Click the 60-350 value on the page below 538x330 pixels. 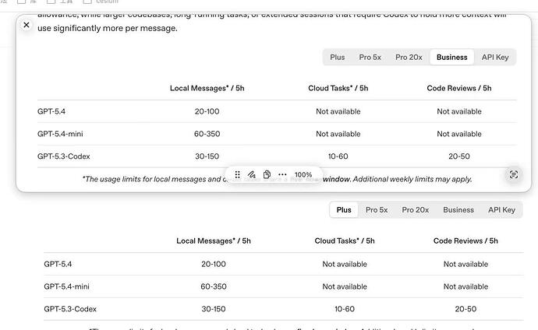point(214,286)
